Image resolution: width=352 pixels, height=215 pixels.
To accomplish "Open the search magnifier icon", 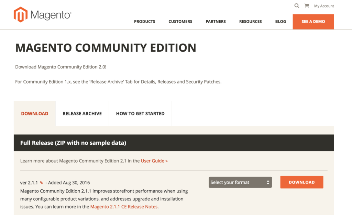I will pos(297,5).
